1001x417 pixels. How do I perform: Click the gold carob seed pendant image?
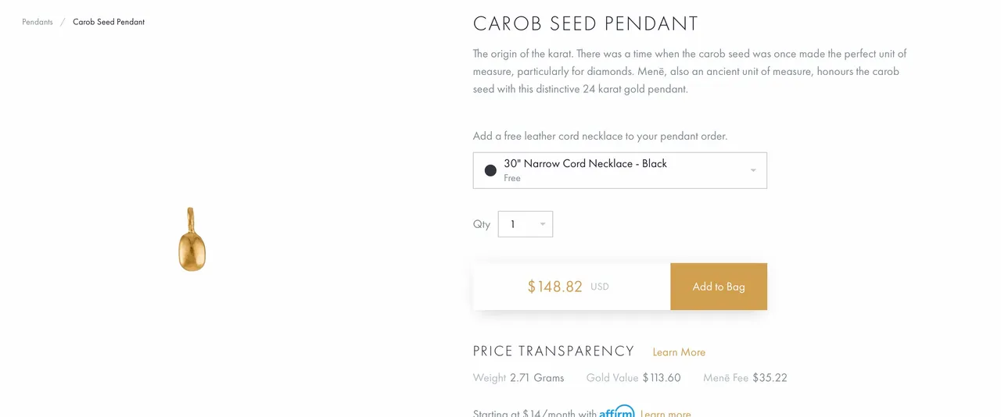point(192,240)
